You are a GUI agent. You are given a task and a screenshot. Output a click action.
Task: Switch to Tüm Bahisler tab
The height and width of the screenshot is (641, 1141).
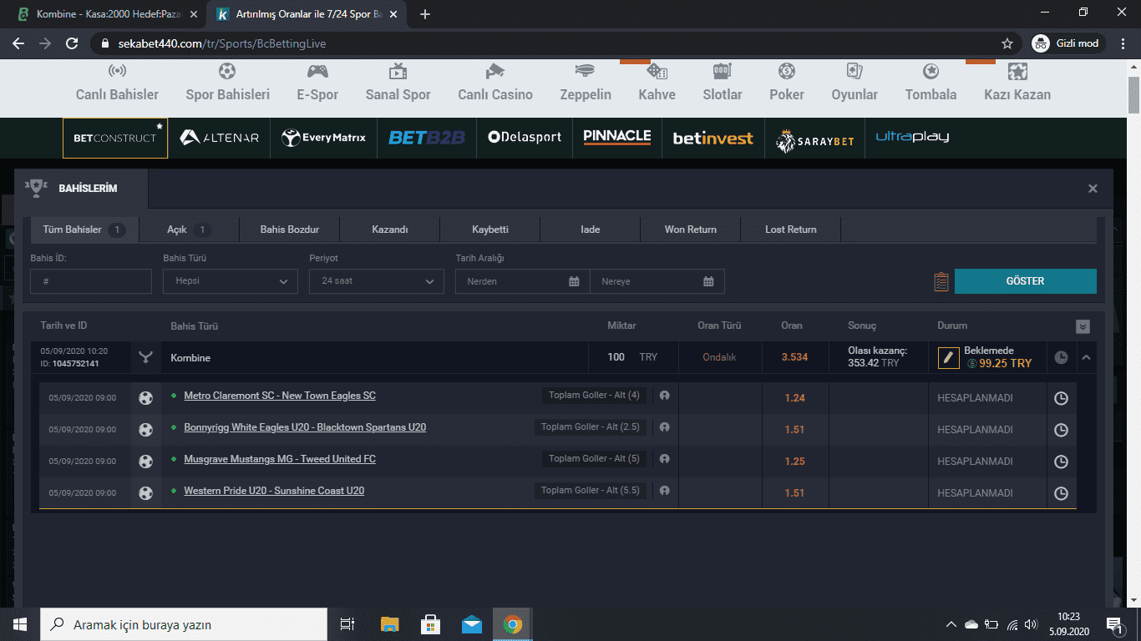pyautogui.click(x=84, y=230)
